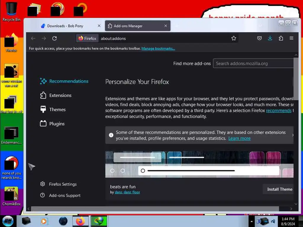This screenshot has height=227, width=303.
Task: Click the 'beats are fun' theme preview image
Action: [x=199, y=164]
